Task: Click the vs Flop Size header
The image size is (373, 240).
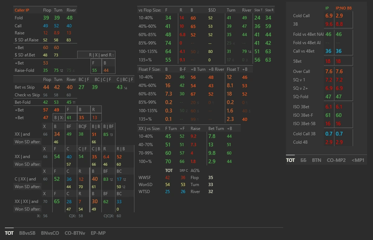Action: click(x=149, y=10)
